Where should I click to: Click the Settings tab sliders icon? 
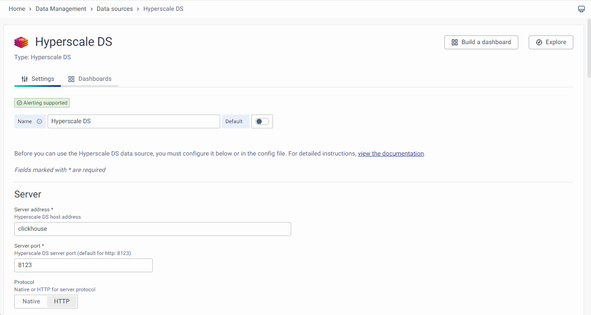pos(25,79)
